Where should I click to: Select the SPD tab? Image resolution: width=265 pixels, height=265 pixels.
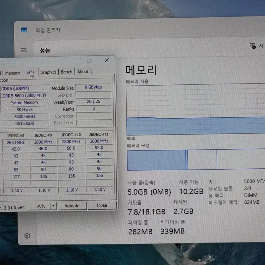tap(30, 73)
